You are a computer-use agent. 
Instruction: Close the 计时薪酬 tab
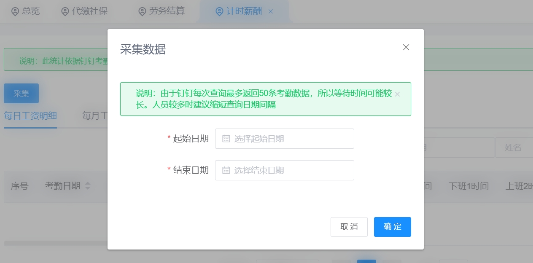tap(270, 11)
